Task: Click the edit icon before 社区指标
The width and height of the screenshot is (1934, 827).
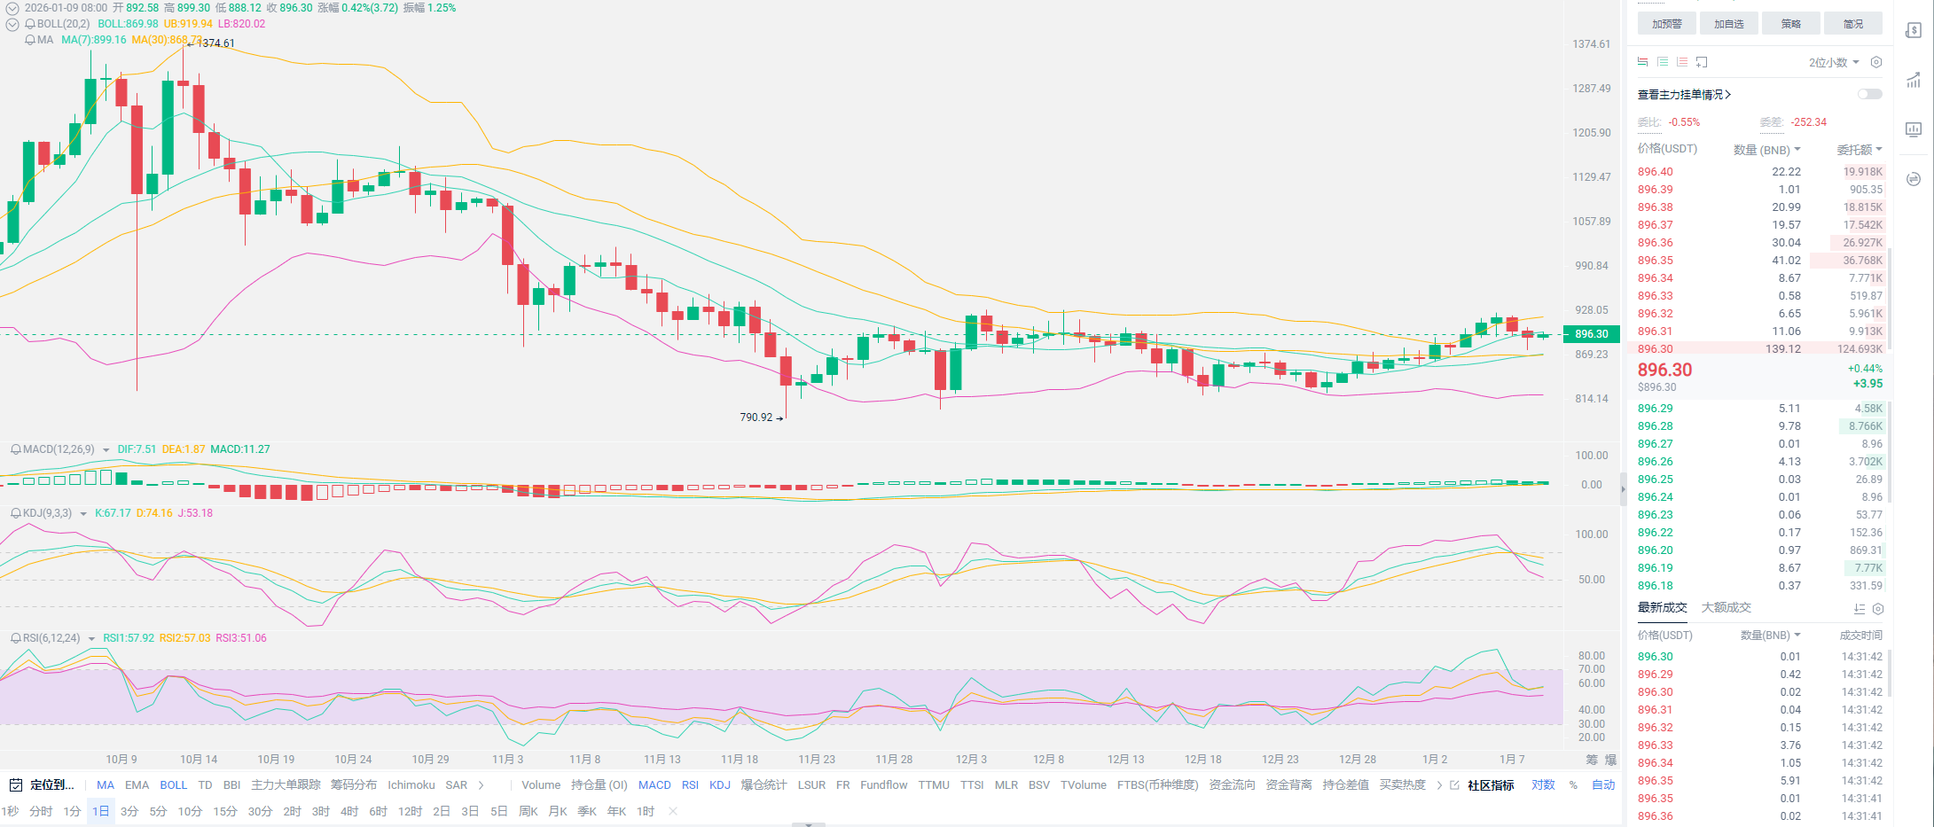Action: pyautogui.click(x=1454, y=784)
